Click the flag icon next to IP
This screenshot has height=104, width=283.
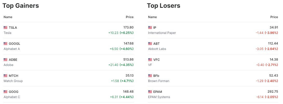(x=150, y=28)
